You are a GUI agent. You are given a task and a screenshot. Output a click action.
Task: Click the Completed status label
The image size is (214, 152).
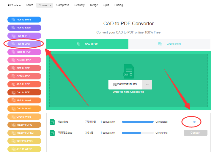pos(161,122)
